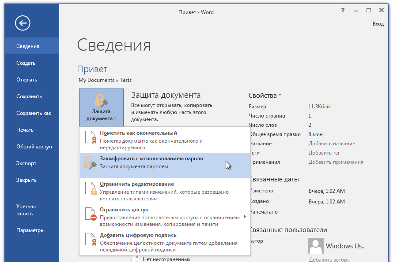Screen dimensions: 393x262
Task: Select Создать in the sidebar
Action: coord(32,63)
